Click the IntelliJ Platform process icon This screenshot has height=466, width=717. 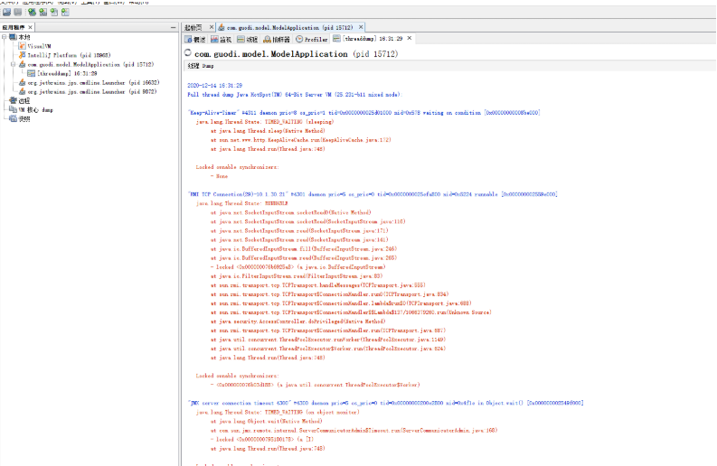(x=22, y=55)
